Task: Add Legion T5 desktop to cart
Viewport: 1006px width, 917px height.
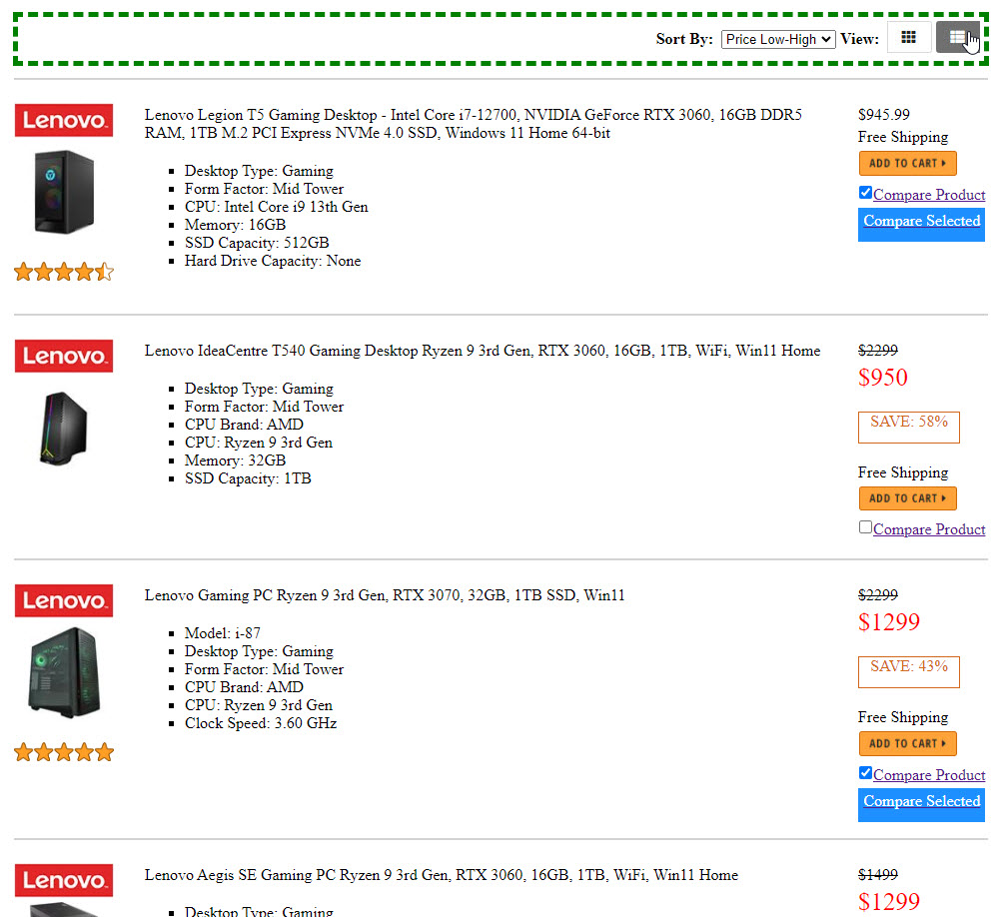Action: [x=907, y=163]
